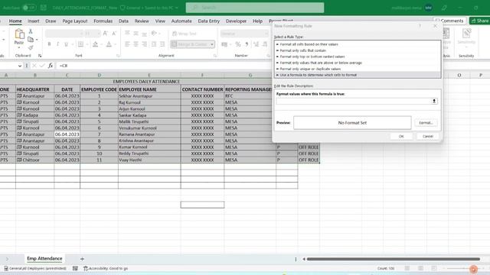Viewport: 490px width, 275px height.
Task: Click the Insert Function fx icon
Action: (x=51, y=66)
